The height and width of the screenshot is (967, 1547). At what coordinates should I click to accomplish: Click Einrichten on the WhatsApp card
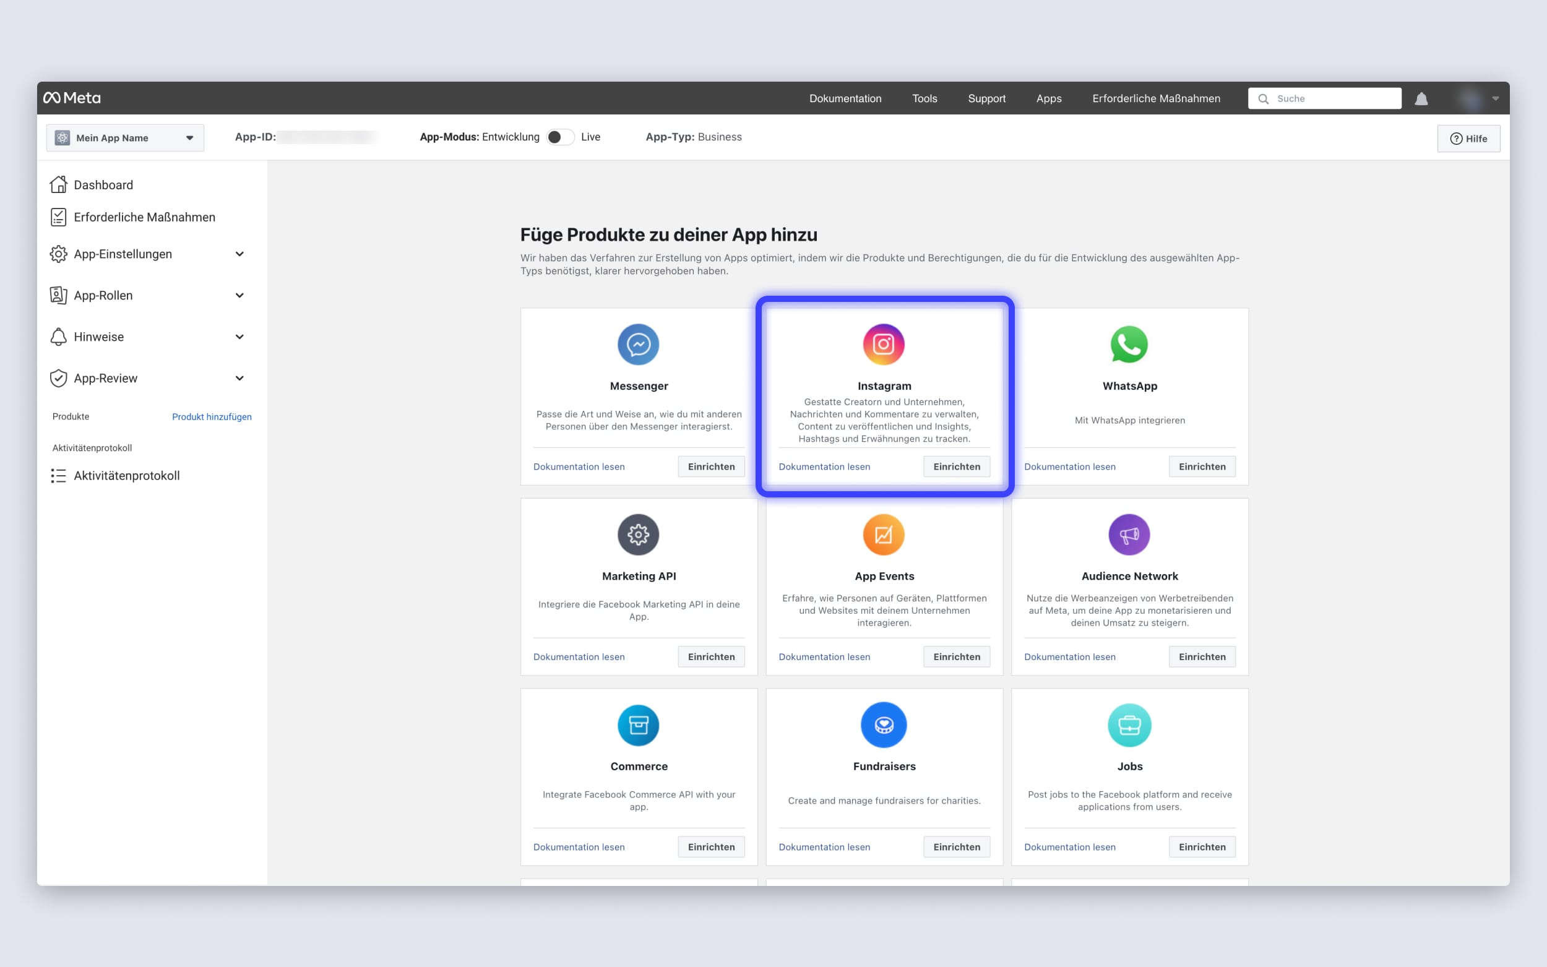click(1202, 466)
